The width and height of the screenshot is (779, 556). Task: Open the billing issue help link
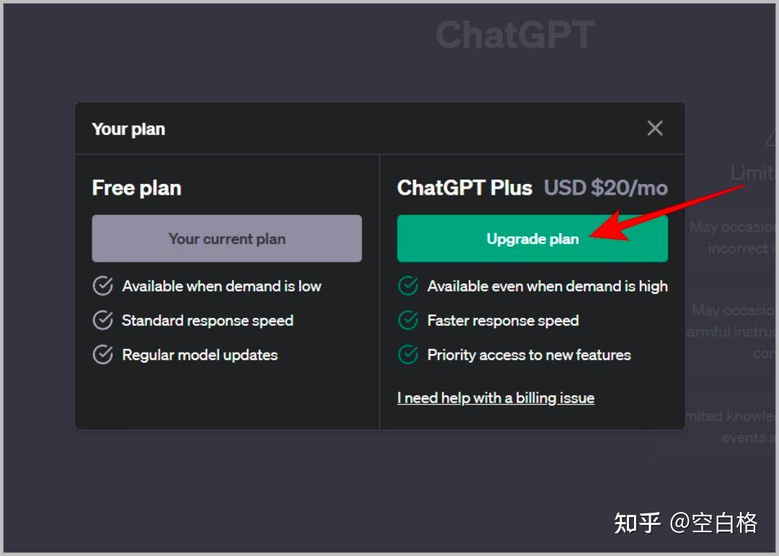point(496,397)
